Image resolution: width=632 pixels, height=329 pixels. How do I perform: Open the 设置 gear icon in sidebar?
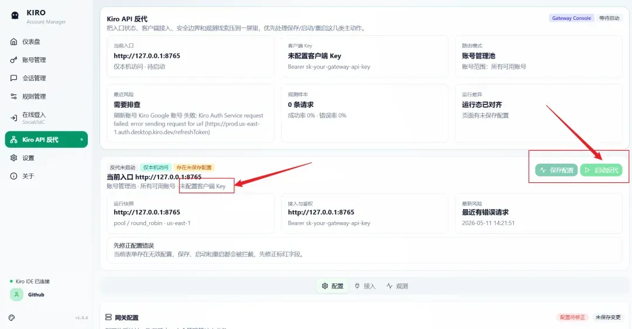click(13, 157)
